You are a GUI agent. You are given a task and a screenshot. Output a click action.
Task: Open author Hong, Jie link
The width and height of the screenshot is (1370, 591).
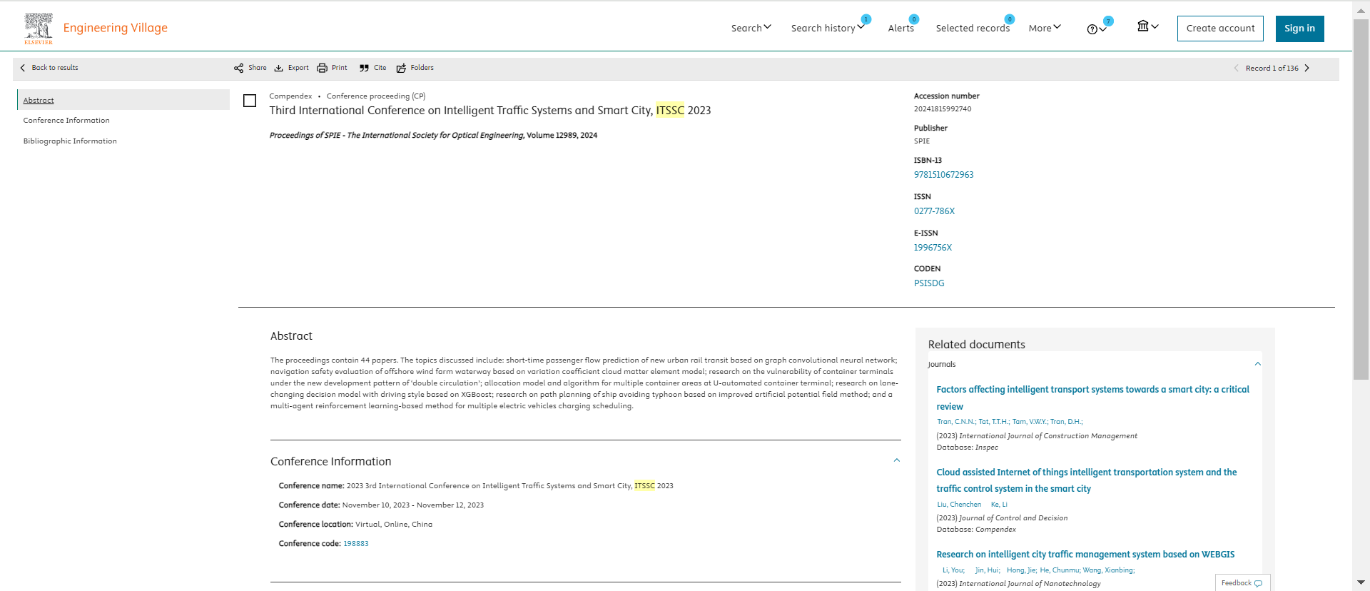[1021, 570]
